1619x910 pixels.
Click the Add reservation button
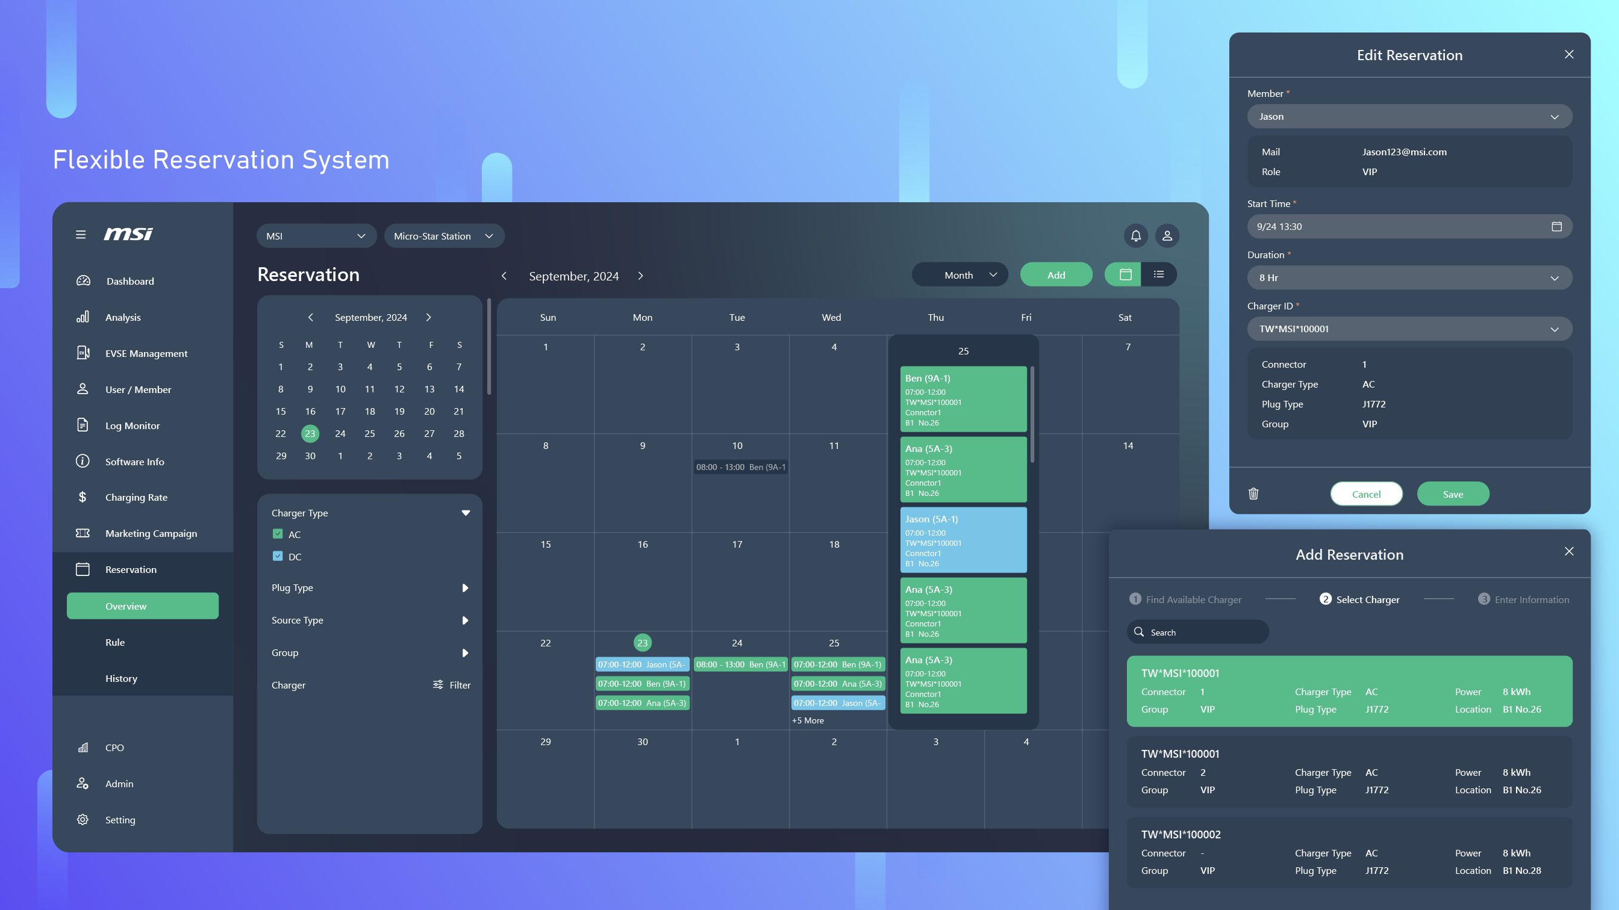pyautogui.click(x=1055, y=274)
